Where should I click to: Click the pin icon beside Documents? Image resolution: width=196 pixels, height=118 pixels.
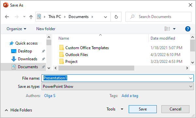(43, 67)
